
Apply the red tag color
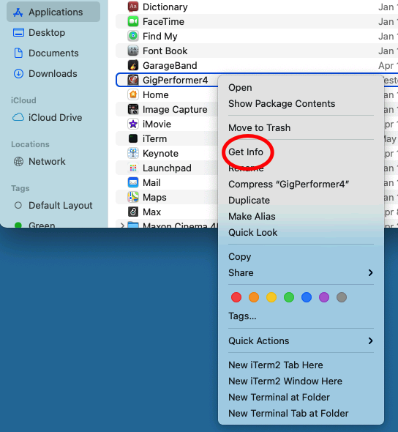(236, 297)
